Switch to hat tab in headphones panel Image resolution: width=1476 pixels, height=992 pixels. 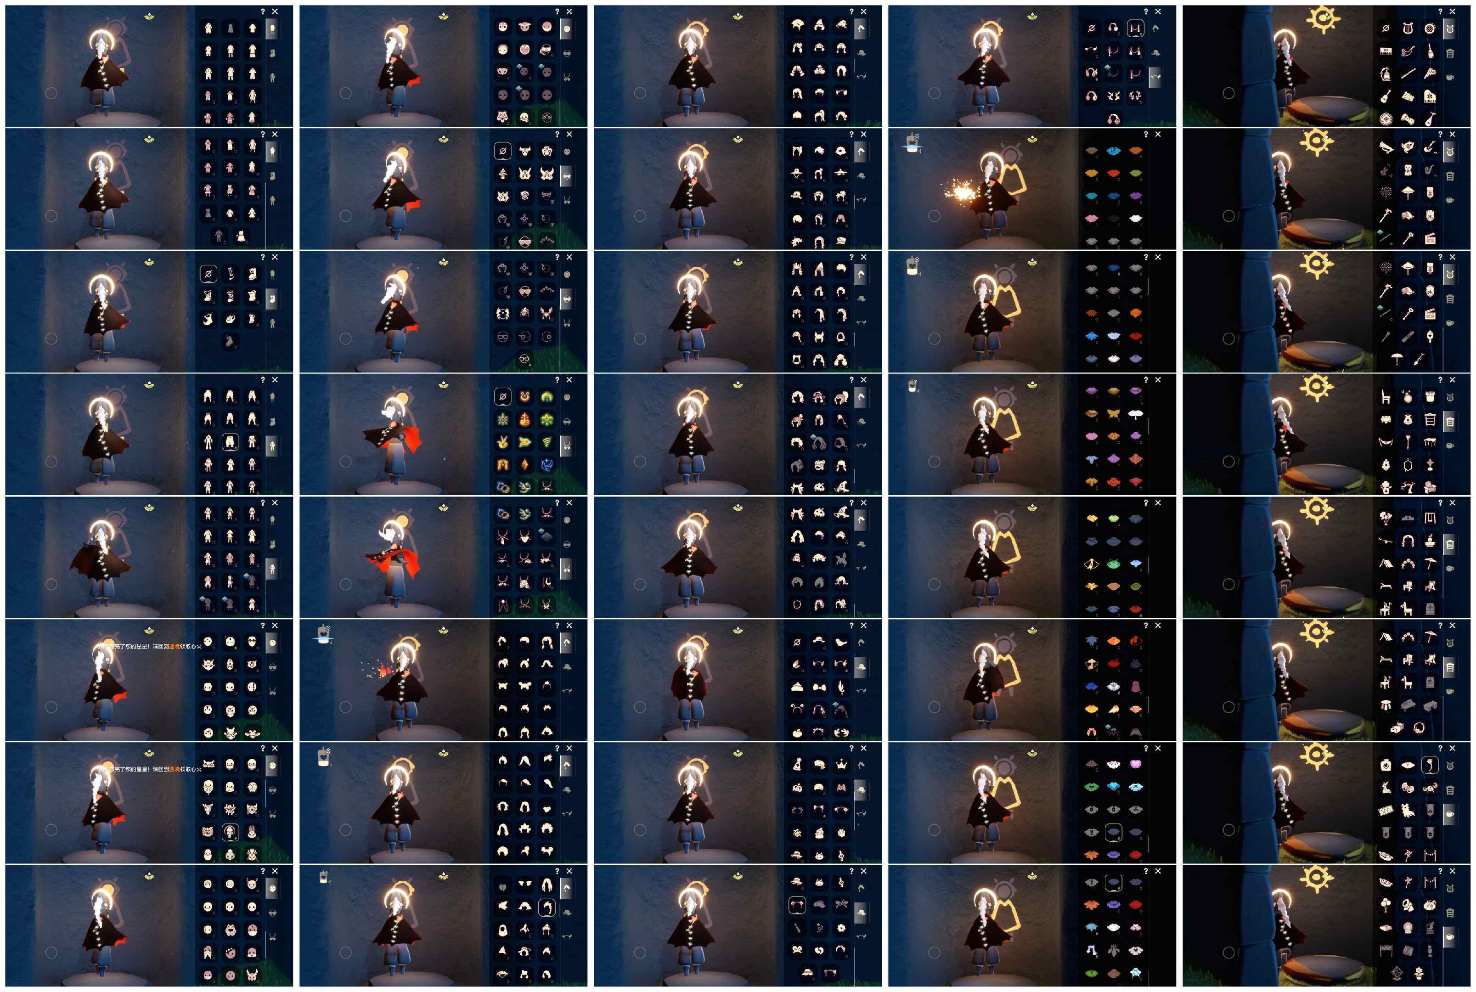point(1156,52)
